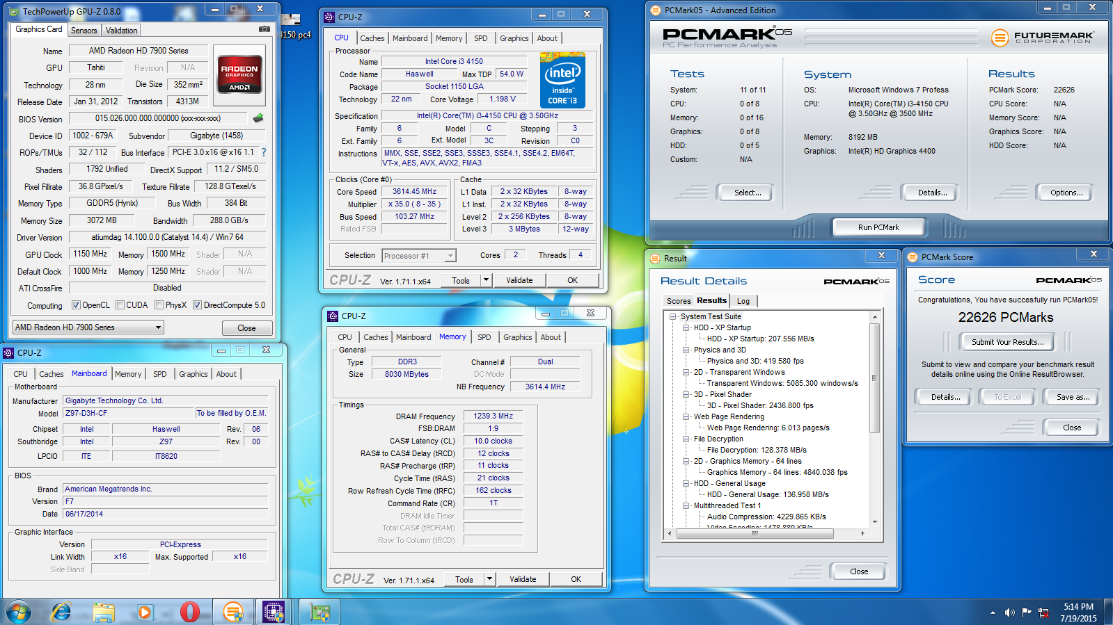The width and height of the screenshot is (1113, 625).
Task: Collapse the HDD - XP Startup node
Action: [x=686, y=328]
